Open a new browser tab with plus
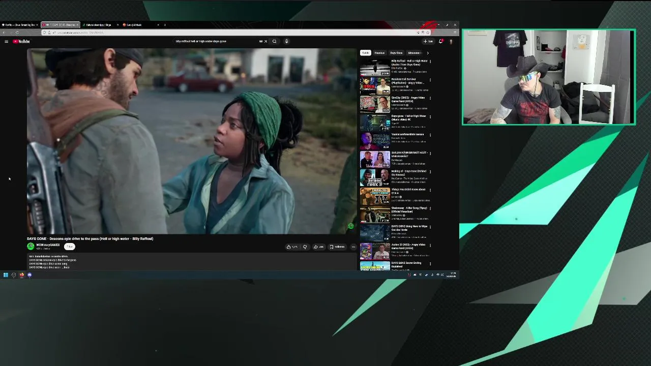The image size is (651, 366). (x=165, y=24)
